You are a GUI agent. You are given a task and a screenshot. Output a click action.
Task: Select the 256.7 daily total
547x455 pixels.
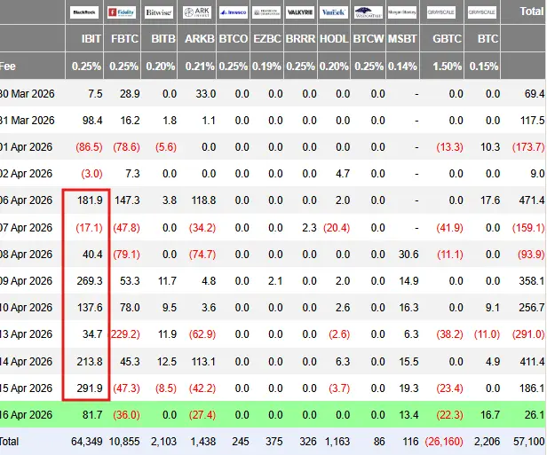532,308
